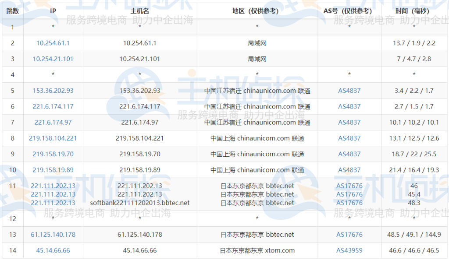
Task: Click the 10.254.21.101 IP link
Action: tap(53, 59)
